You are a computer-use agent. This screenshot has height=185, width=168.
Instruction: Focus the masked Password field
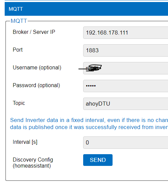point(126,86)
